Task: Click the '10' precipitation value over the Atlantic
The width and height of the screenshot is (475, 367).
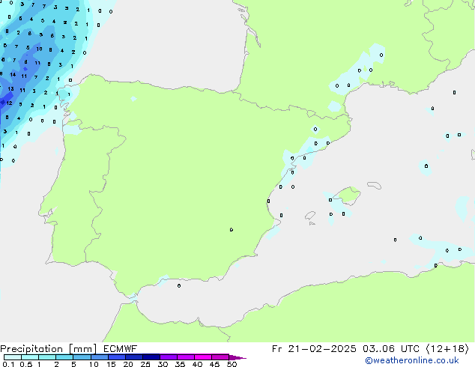Action: point(39,49)
